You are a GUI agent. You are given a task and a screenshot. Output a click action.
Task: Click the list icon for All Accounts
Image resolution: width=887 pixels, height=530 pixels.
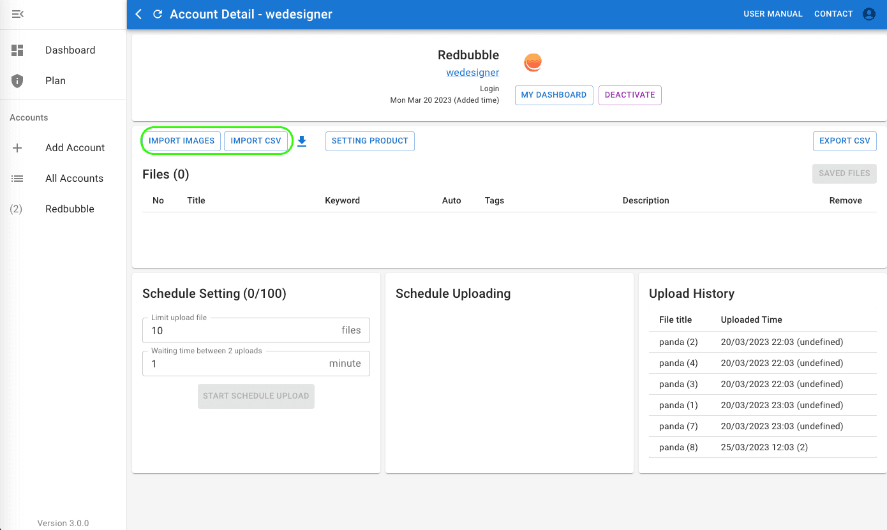click(17, 179)
